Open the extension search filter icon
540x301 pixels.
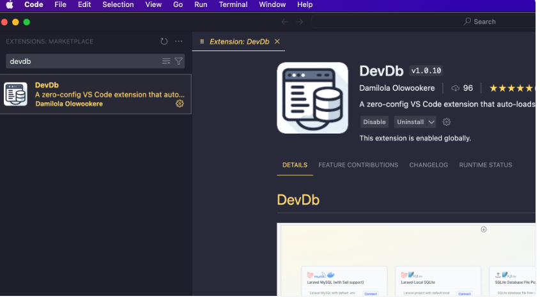tap(178, 61)
